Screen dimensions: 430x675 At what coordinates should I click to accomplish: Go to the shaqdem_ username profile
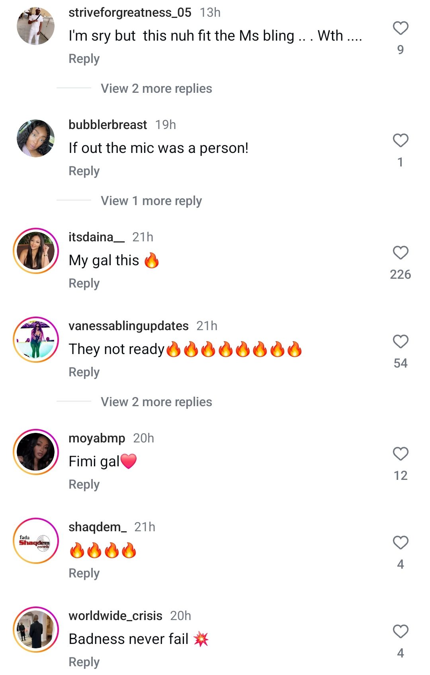(98, 527)
